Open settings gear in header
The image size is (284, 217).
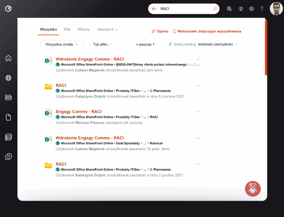point(251,9)
